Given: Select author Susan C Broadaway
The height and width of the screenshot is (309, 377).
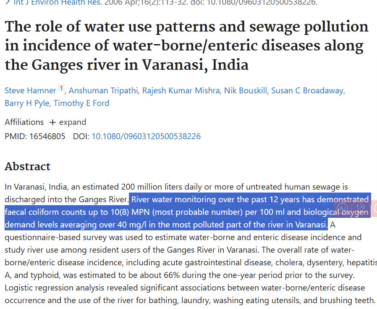Looking at the screenshot, I should (x=307, y=90).
